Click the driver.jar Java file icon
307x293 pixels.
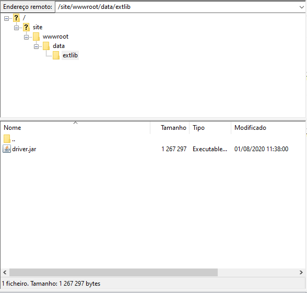click(x=7, y=149)
